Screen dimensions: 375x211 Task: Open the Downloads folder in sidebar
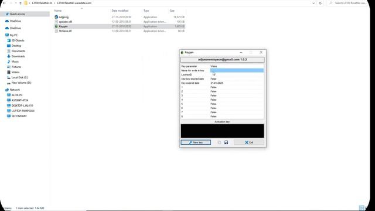18,56
